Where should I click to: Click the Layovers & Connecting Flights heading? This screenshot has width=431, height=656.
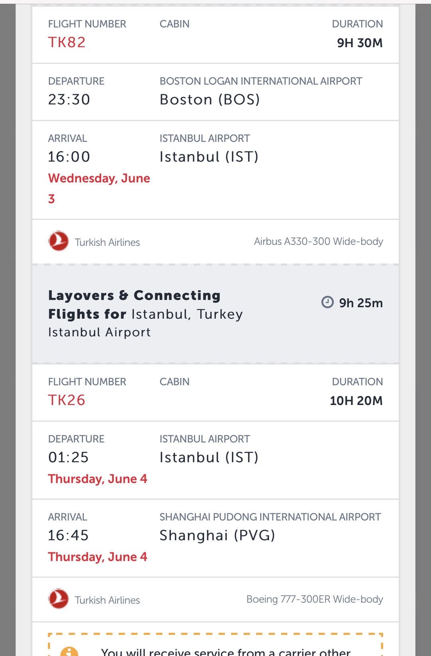pos(134,304)
